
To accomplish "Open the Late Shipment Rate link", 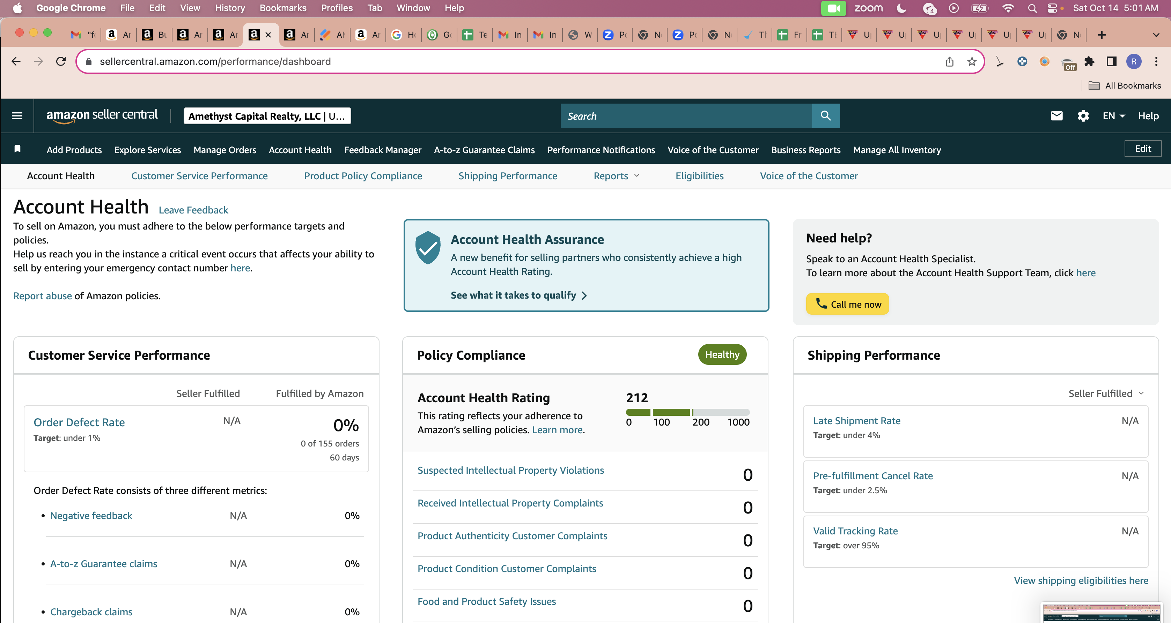I will [x=856, y=420].
